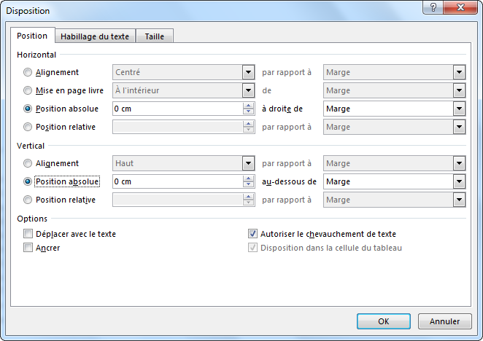
Task: Select horizontal Alignement radio button
Action: click(28, 72)
